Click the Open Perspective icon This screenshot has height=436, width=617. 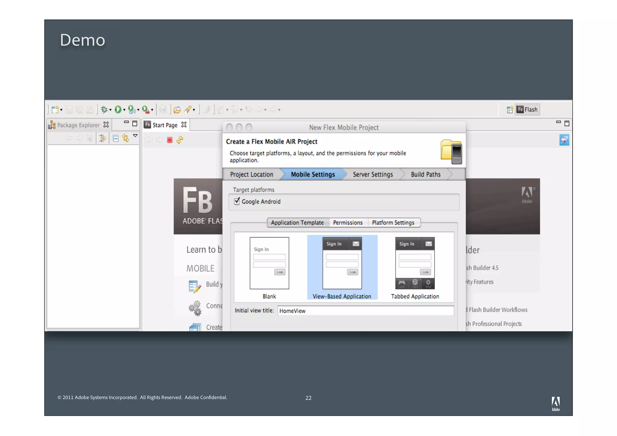pos(510,110)
